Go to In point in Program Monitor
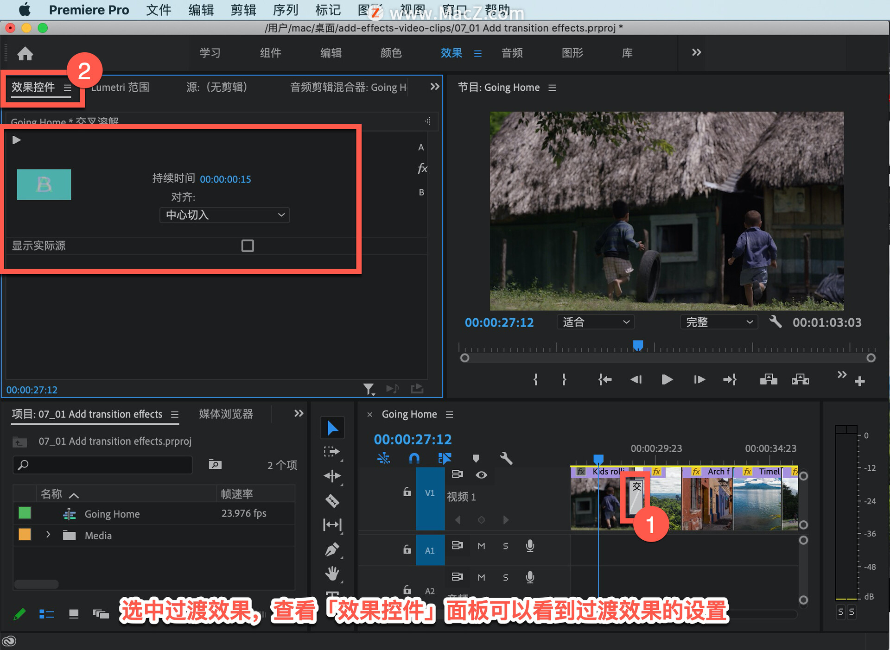 (x=604, y=380)
